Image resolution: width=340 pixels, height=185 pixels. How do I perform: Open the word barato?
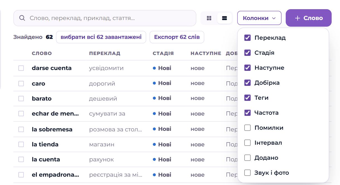[42, 98]
